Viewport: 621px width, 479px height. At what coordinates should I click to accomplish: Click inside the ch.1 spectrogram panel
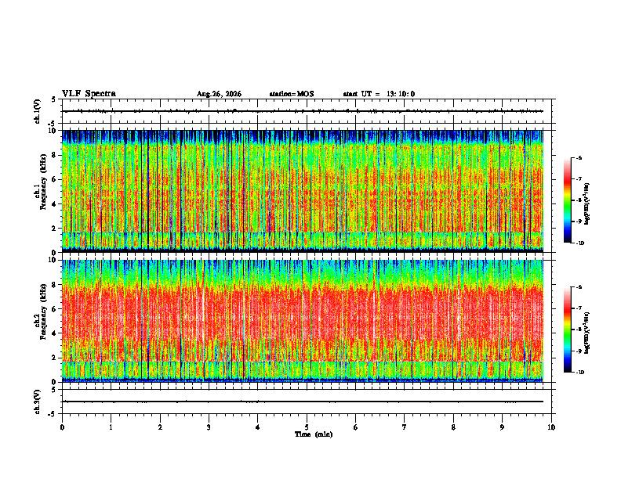pos(303,191)
